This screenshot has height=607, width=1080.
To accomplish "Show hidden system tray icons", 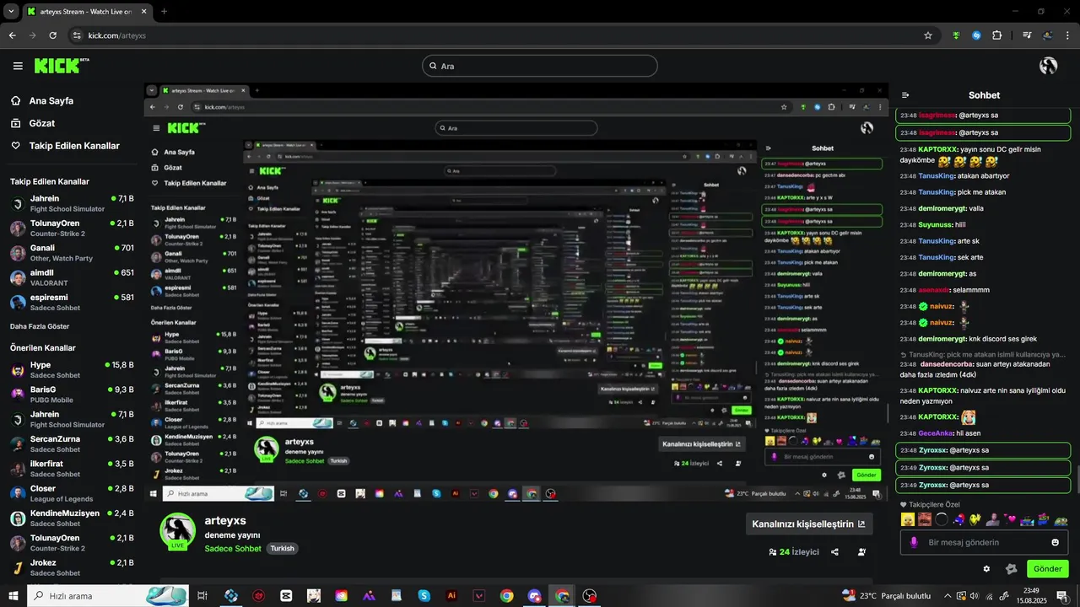I will [x=947, y=596].
